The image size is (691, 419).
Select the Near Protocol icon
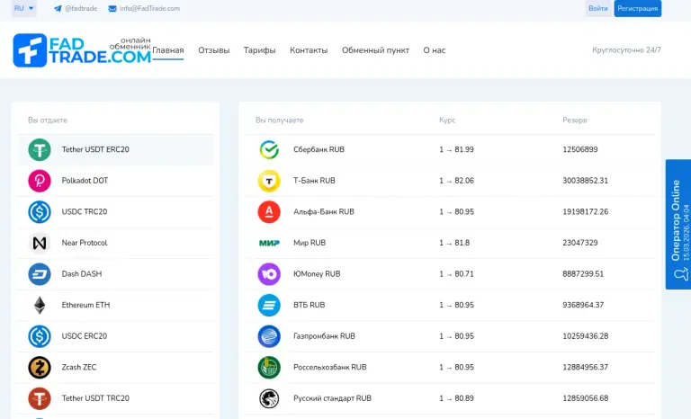pyautogui.click(x=40, y=243)
